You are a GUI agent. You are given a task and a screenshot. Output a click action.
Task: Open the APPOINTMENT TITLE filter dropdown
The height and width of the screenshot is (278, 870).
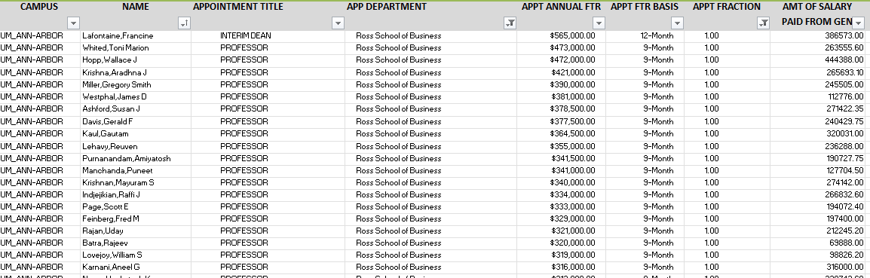(338, 23)
